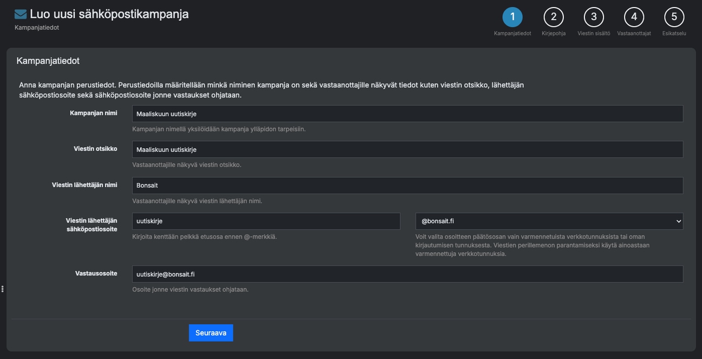This screenshot has width=702, height=359.
Task: Open step 4 Vastaanottajat circle
Action: 634,17
